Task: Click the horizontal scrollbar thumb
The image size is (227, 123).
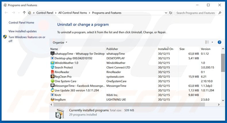Action: click(129, 104)
